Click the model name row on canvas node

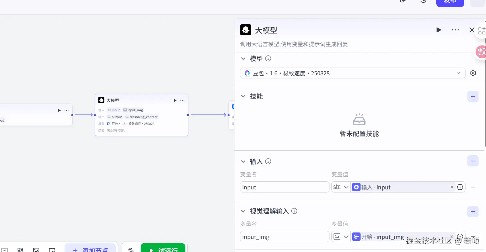[x=131, y=124]
